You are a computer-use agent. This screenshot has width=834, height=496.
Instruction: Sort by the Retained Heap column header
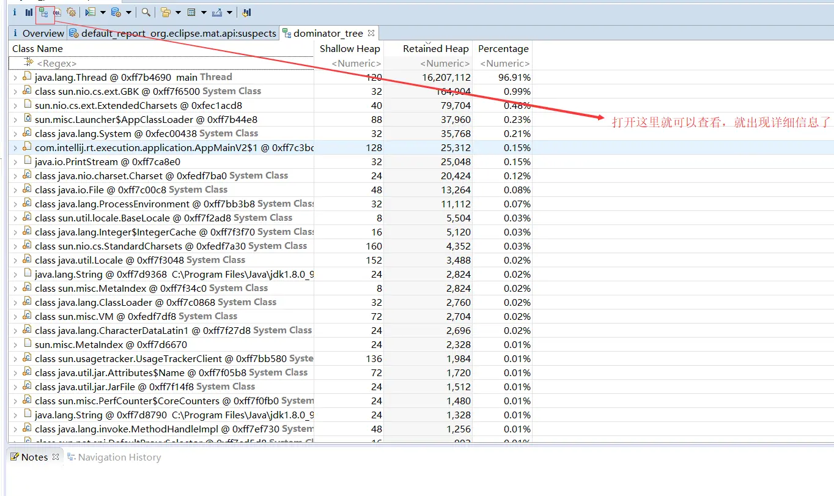[428, 49]
